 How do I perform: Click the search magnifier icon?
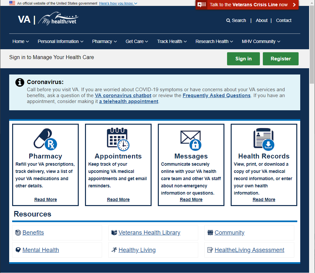(x=228, y=20)
